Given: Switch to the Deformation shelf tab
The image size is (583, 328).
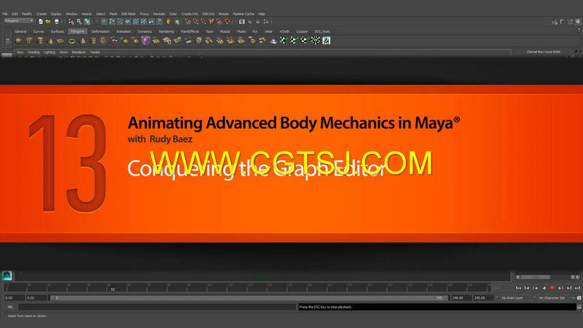Looking at the screenshot, I should click(x=100, y=31).
